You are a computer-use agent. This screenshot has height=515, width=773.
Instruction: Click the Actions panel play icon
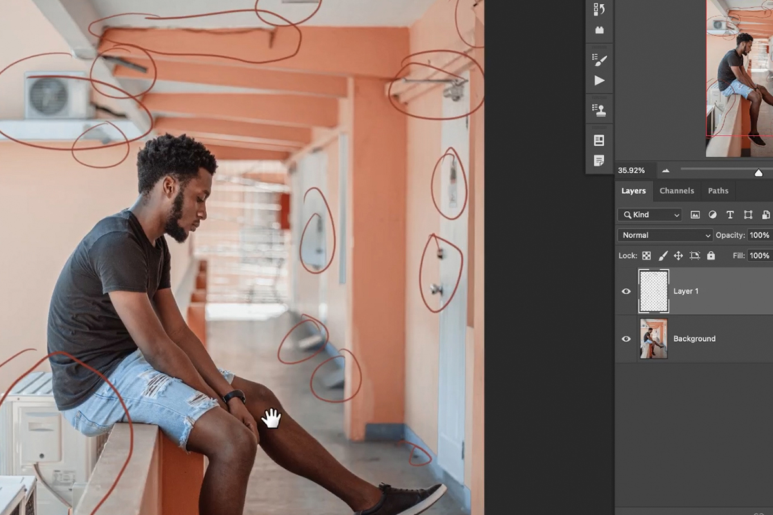(x=598, y=80)
